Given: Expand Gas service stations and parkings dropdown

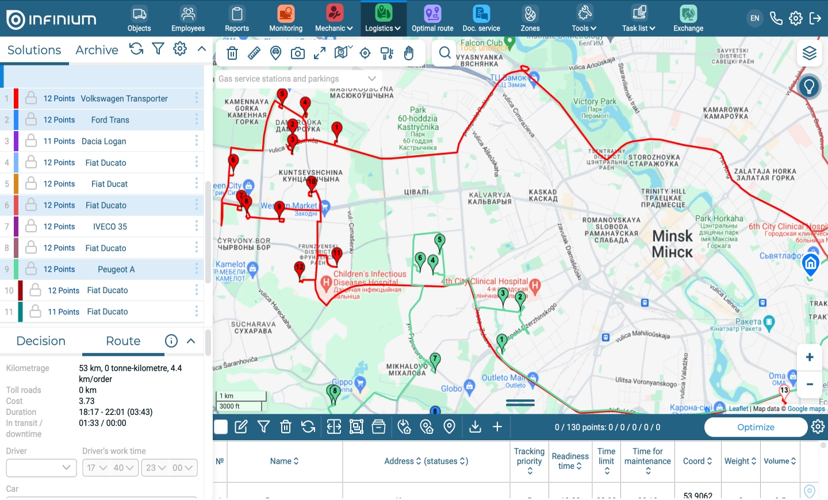Looking at the screenshot, I should click(372, 79).
